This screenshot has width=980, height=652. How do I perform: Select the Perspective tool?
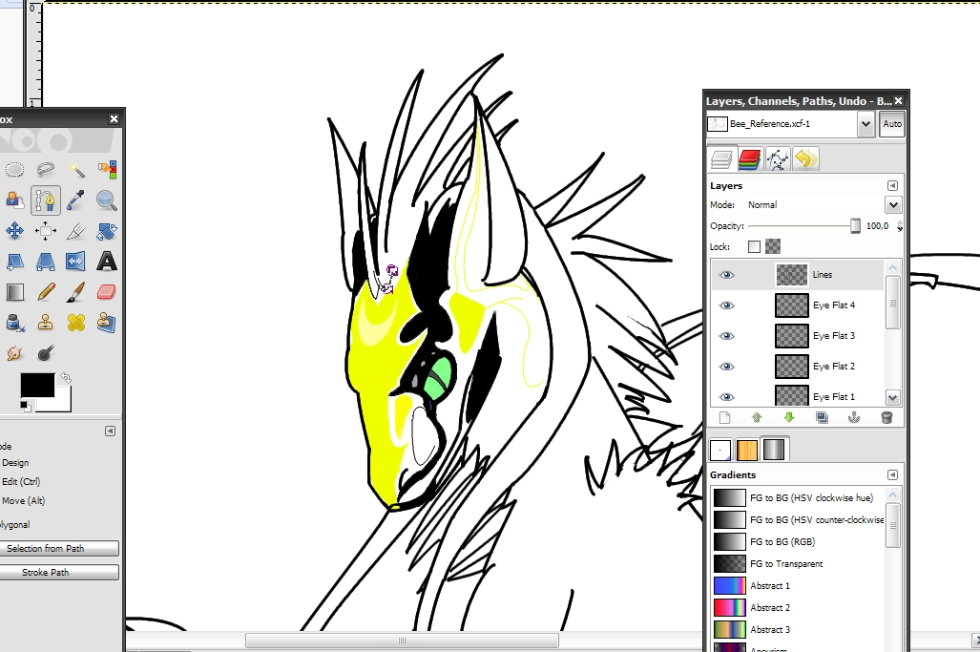(x=45, y=262)
